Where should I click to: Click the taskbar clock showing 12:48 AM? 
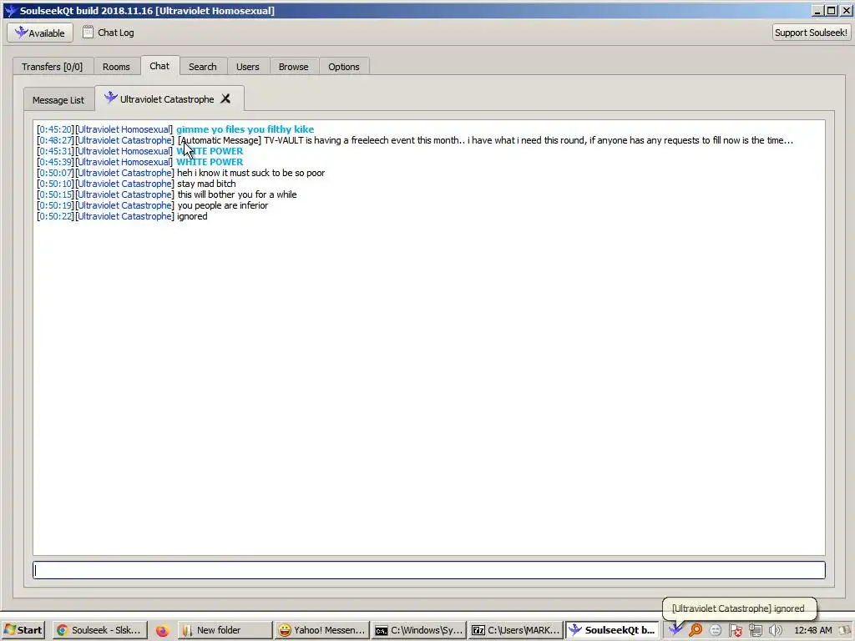click(x=813, y=630)
